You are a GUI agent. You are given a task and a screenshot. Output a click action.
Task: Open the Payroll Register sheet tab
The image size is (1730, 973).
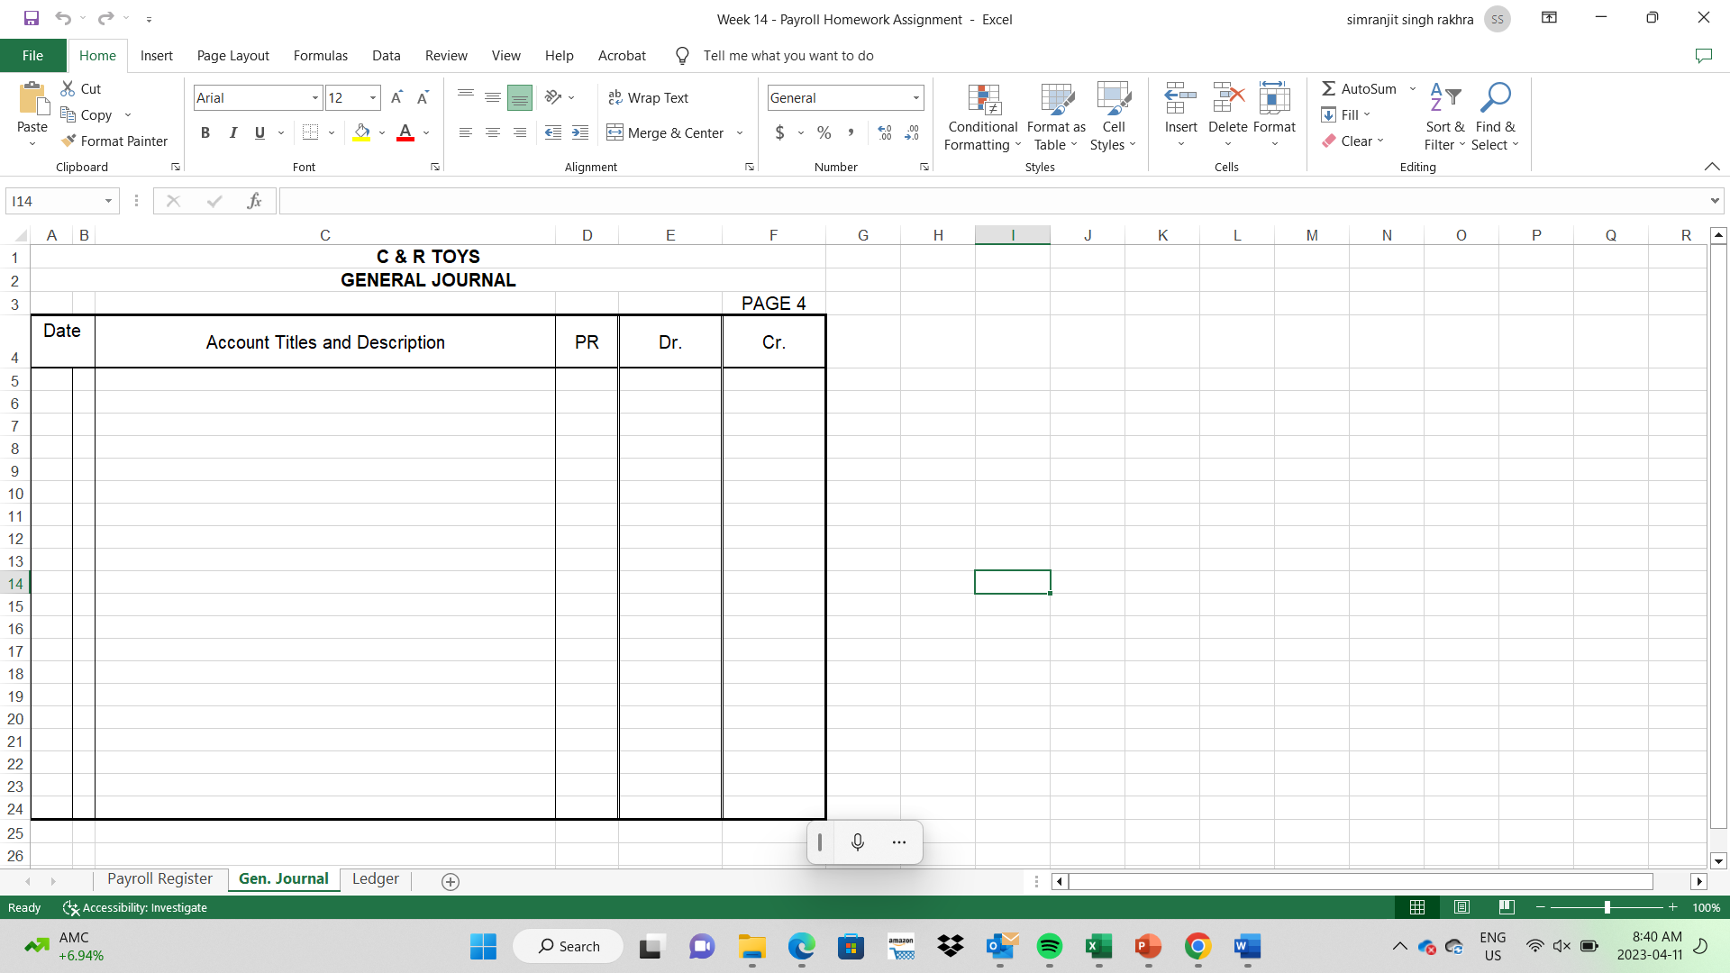coord(159,878)
